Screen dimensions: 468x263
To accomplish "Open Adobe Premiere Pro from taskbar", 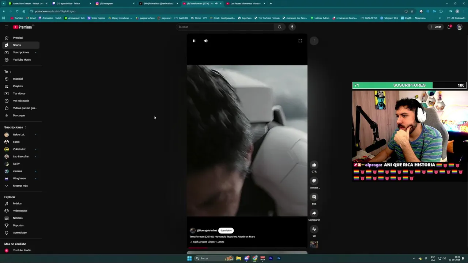I will 271,258.
